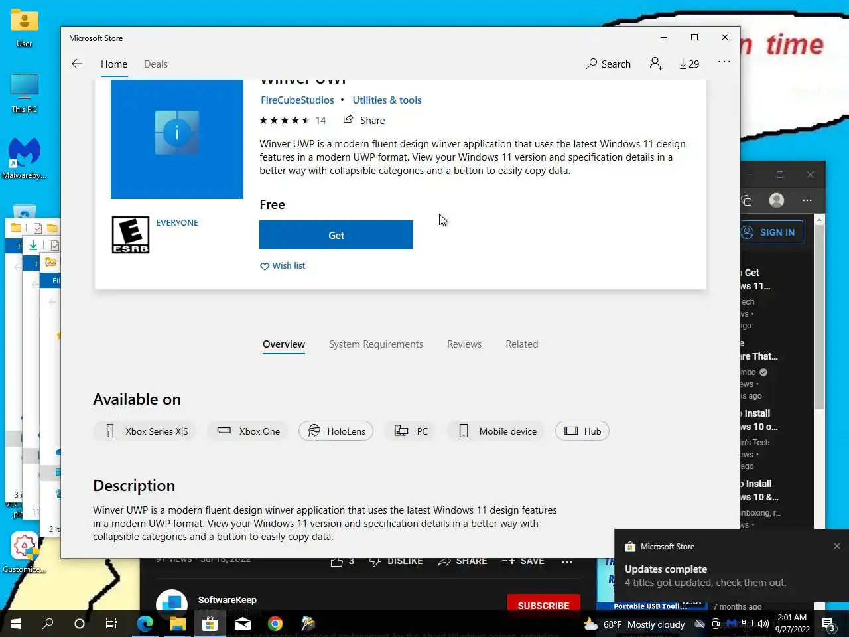Show the Overview section tab
The height and width of the screenshot is (637, 849).
pyautogui.click(x=284, y=344)
